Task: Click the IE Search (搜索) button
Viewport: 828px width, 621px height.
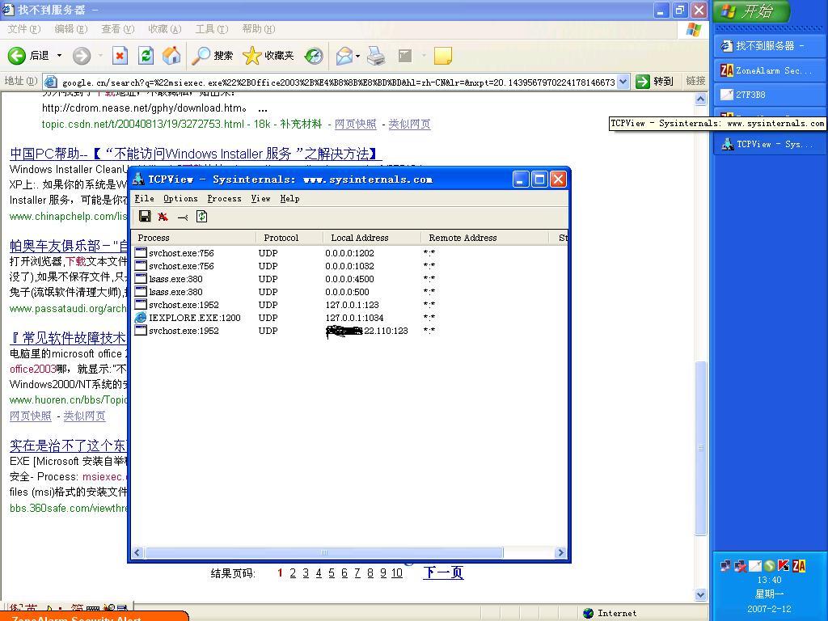Action: [213, 56]
